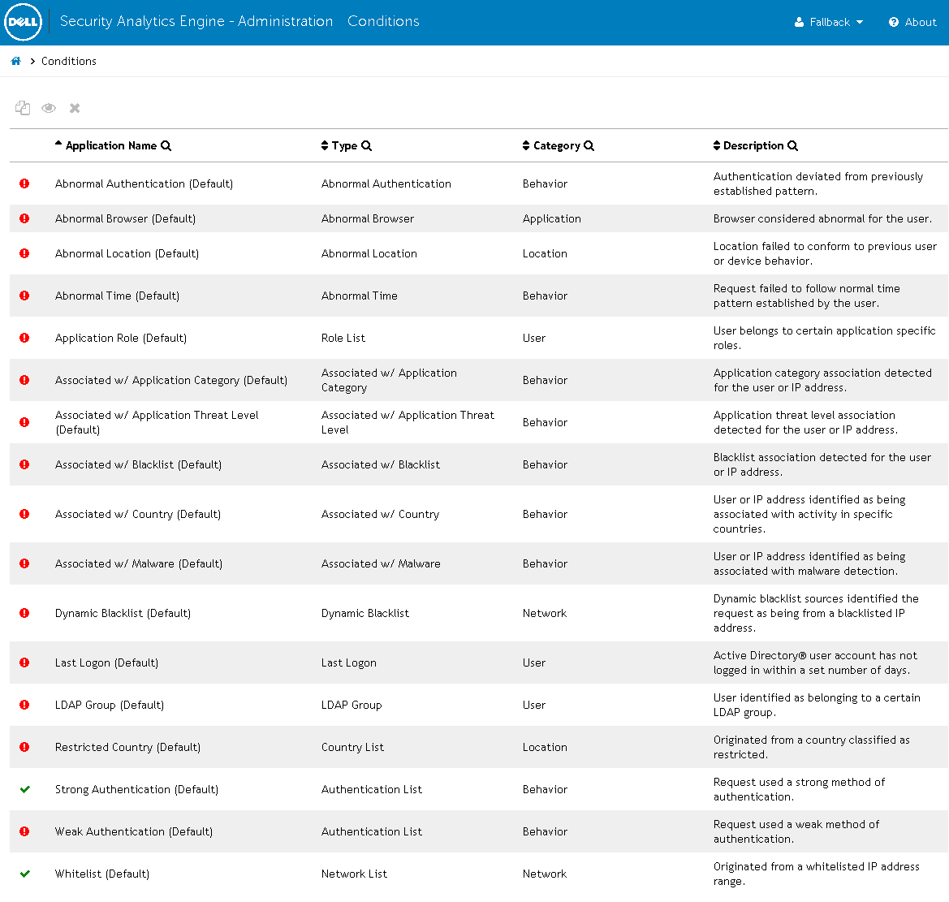Image resolution: width=949 pixels, height=902 pixels.
Task: Click the view (eye) toolbar icon
Action: 49,108
